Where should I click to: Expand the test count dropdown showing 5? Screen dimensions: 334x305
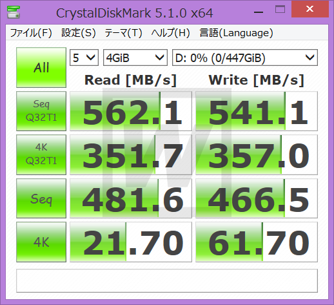pyautogui.click(x=84, y=58)
